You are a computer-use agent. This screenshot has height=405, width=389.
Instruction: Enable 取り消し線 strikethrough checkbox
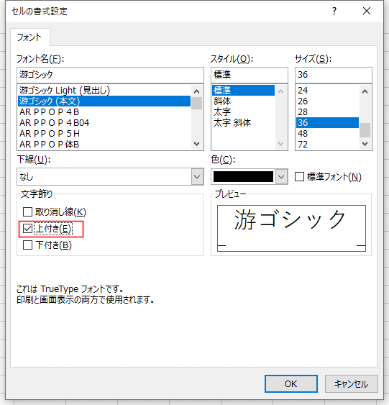coord(27,211)
